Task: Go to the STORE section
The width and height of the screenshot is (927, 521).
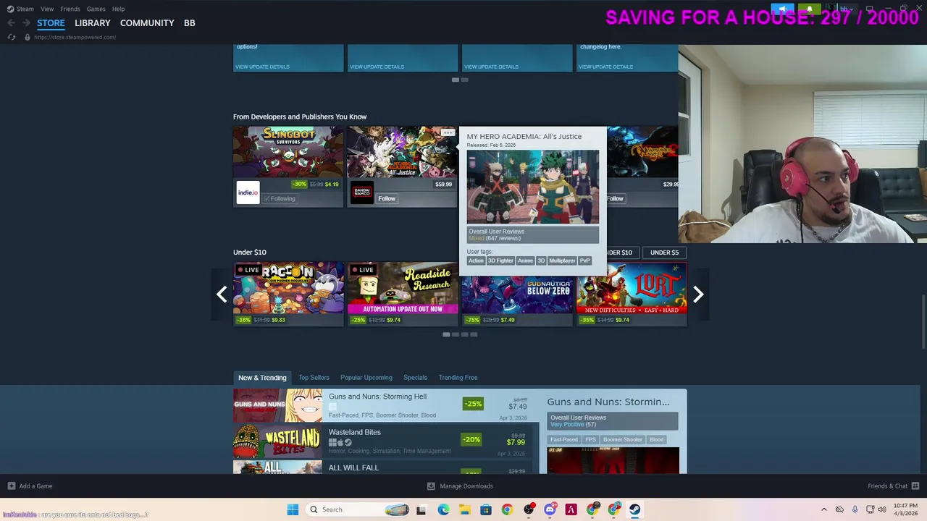Action: pos(51,23)
